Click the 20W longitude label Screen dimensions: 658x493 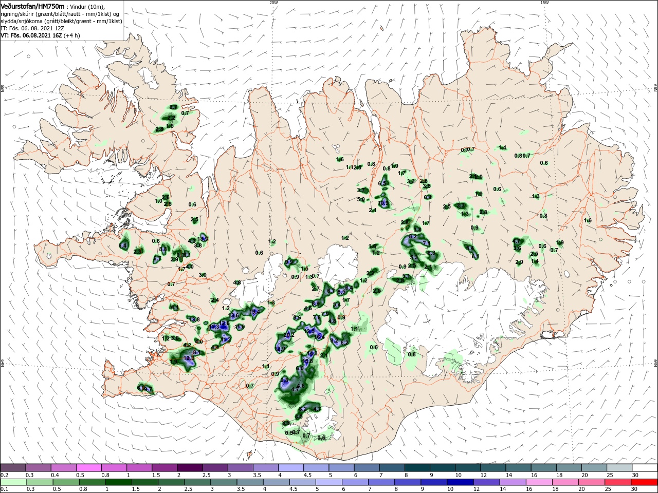click(273, 2)
